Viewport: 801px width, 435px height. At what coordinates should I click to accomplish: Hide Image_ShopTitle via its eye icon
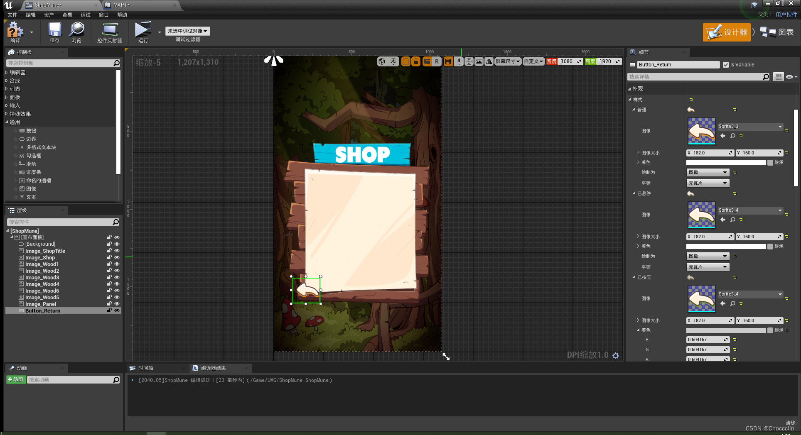[117, 251]
